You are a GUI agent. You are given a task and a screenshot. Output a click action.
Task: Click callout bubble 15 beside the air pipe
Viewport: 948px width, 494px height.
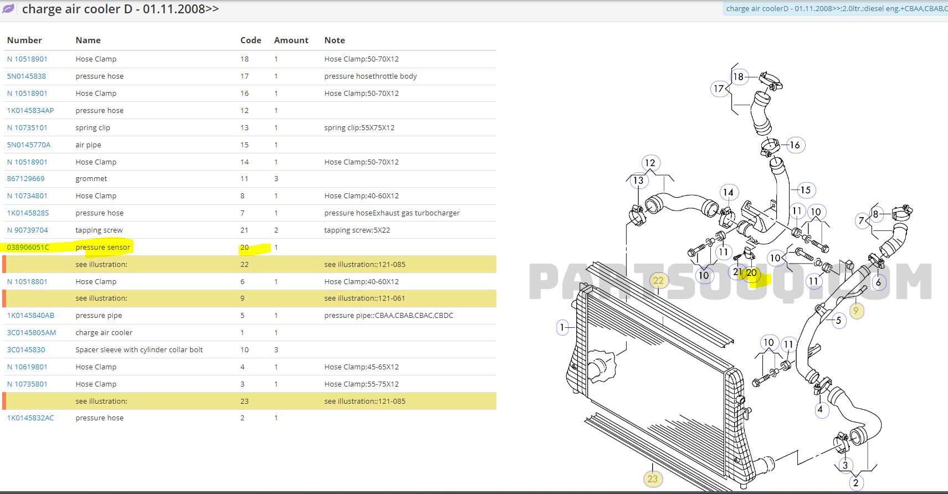pyautogui.click(x=805, y=190)
